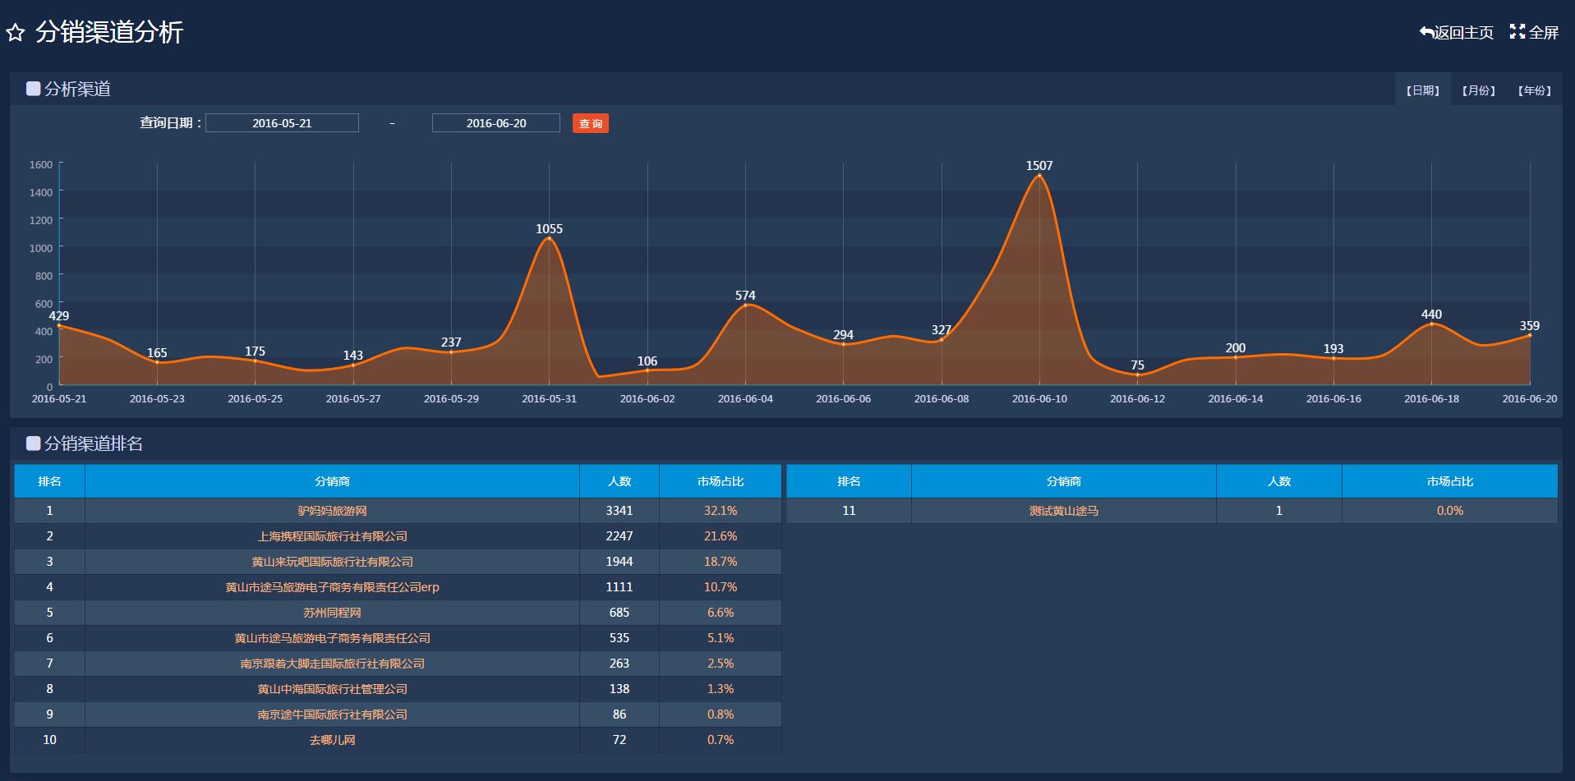Click the 测试黄山途马 distributor link
The width and height of the screenshot is (1575, 781).
(x=1063, y=511)
